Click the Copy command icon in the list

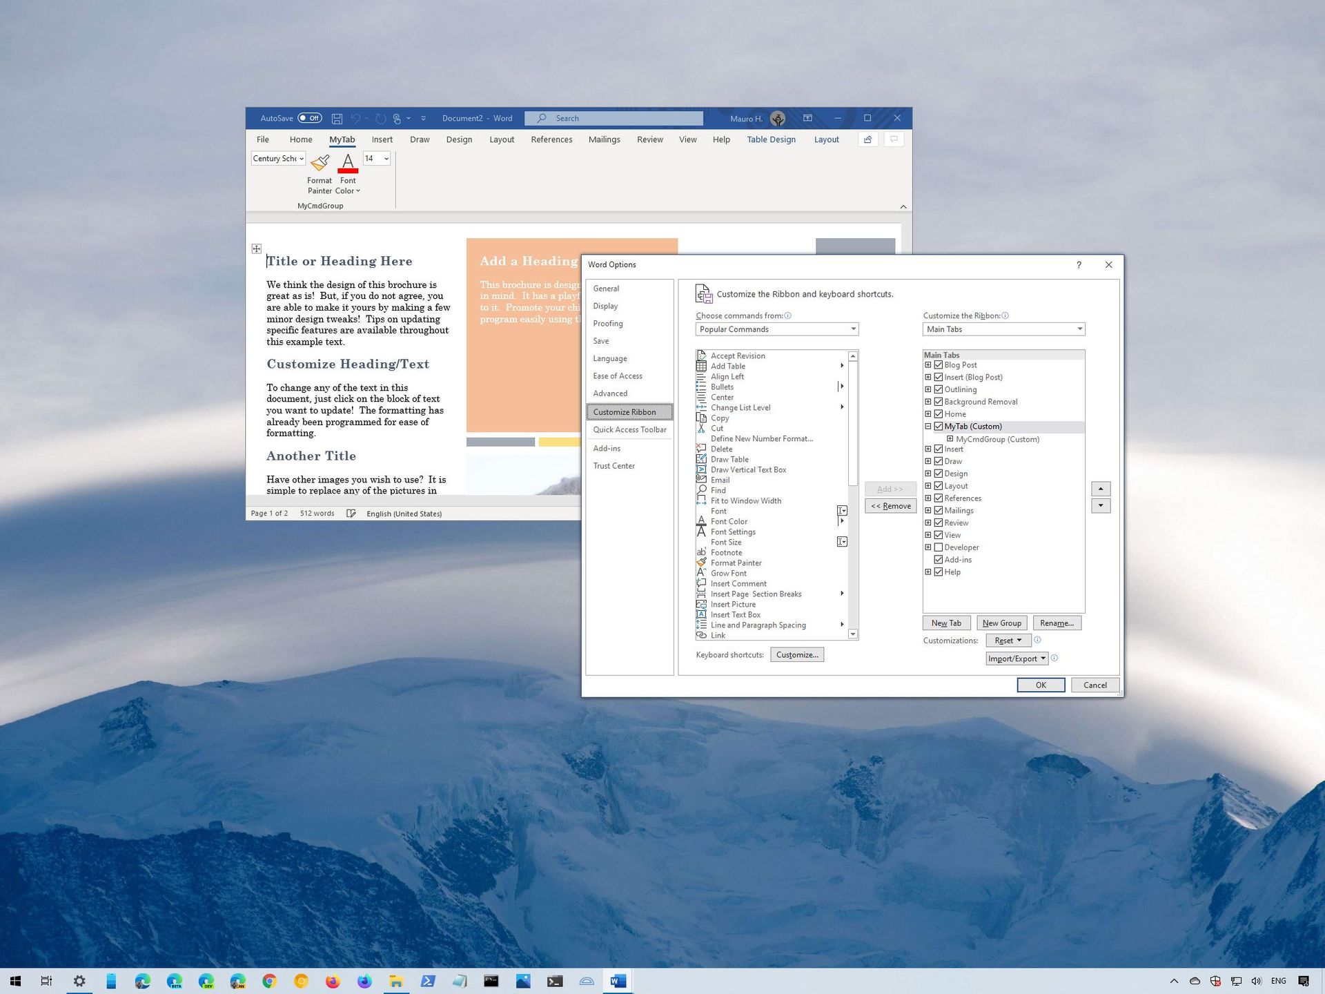[x=702, y=418]
